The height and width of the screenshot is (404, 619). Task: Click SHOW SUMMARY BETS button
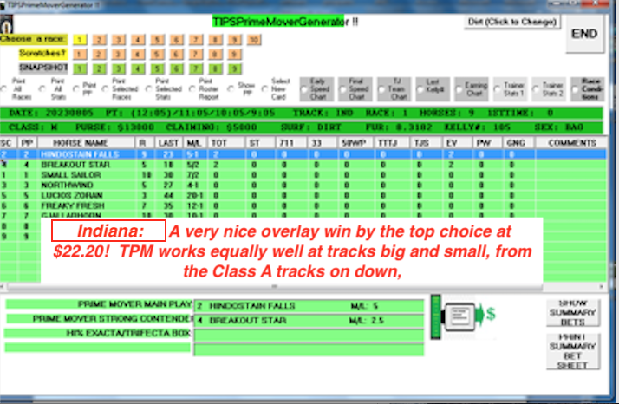pos(573,313)
